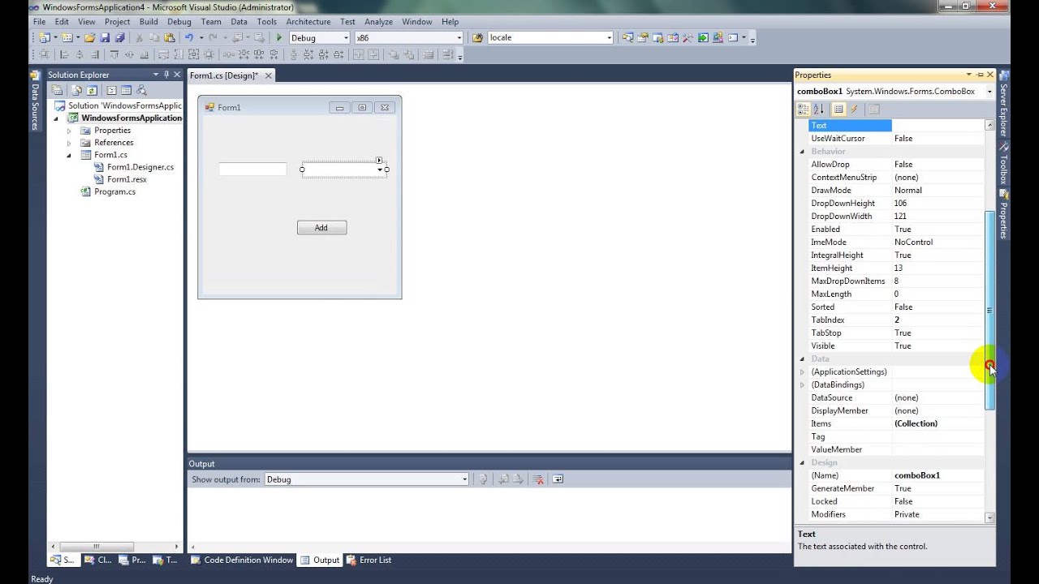Open the Data Sources side tab

click(35, 101)
